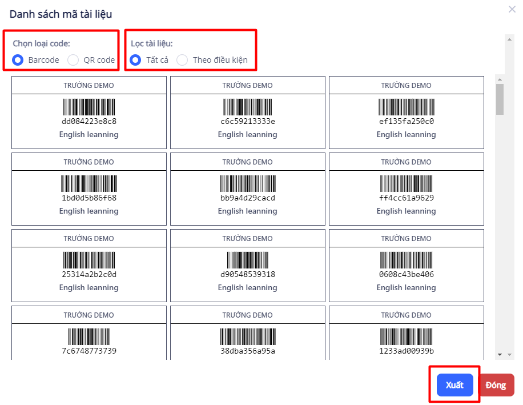Select the 25314a2b2c0d barcode image
523x405 pixels.
[88, 260]
